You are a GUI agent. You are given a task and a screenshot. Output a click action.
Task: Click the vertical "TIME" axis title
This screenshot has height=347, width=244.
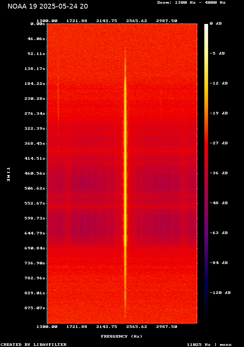tap(8, 175)
